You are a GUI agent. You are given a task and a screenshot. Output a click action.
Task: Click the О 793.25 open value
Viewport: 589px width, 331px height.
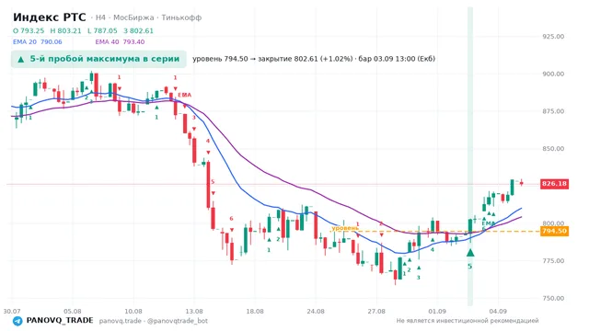click(x=29, y=30)
